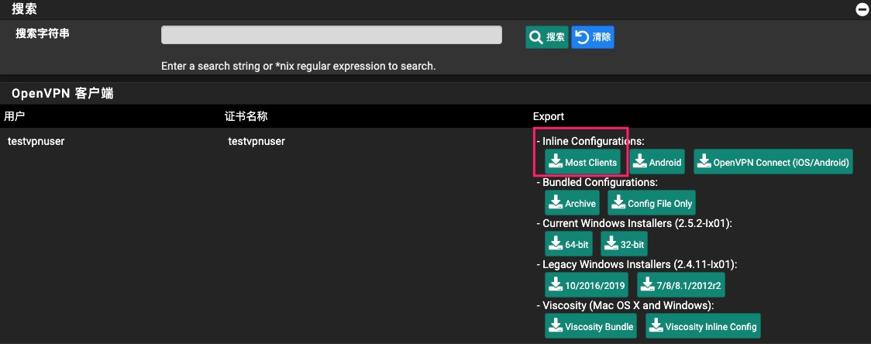The image size is (871, 344).
Task: Reset search using the 清除 button
Action: tap(593, 37)
